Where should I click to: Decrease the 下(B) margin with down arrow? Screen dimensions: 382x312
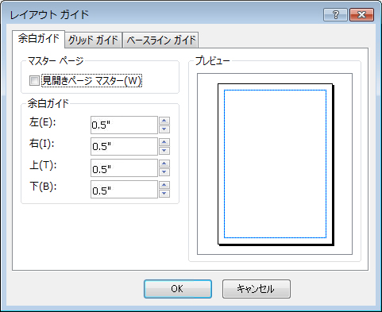[x=164, y=194]
